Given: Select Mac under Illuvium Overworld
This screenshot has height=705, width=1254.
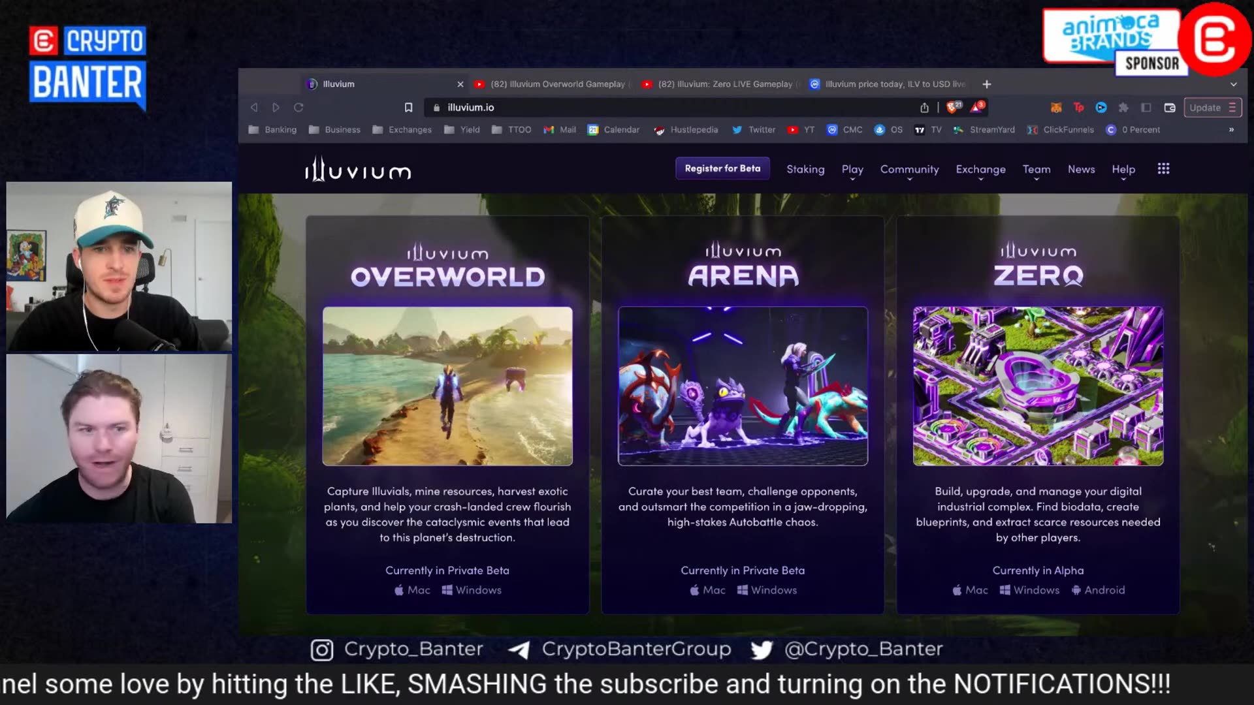Looking at the screenshot, I should tap(412, 590).
